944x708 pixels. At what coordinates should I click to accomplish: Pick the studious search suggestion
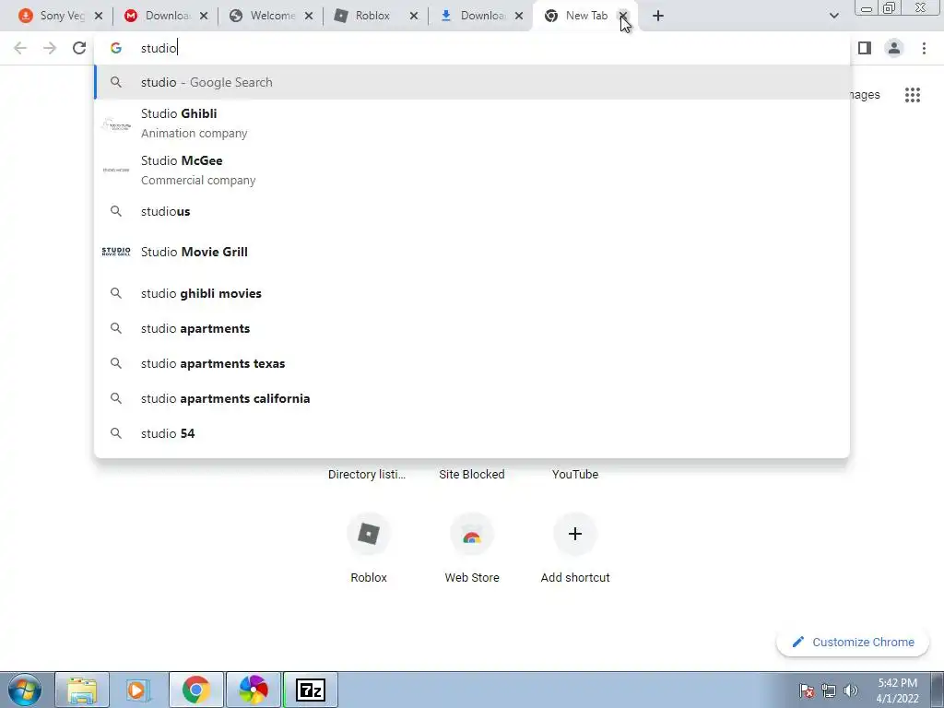(x=472, y=211)
